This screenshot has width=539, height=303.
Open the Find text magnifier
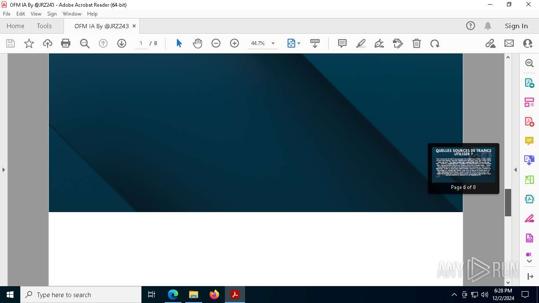85,43
